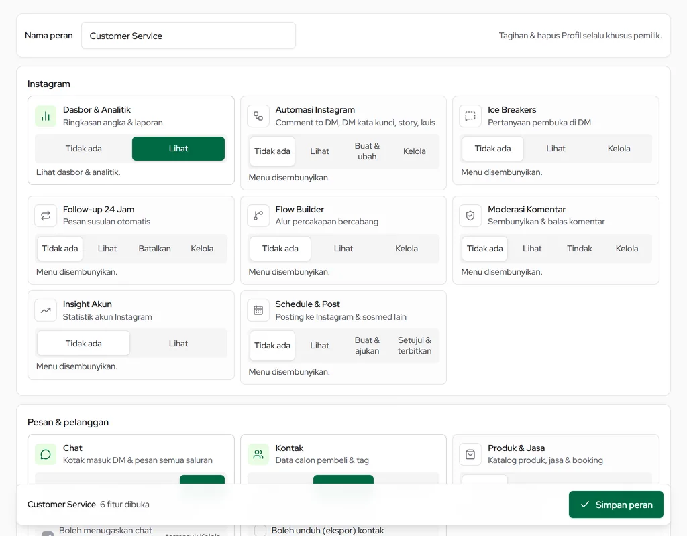The height and width of the screenshot is (536, 687).
Task: Click the Automasi Instagram card icon
Action: 258,116
